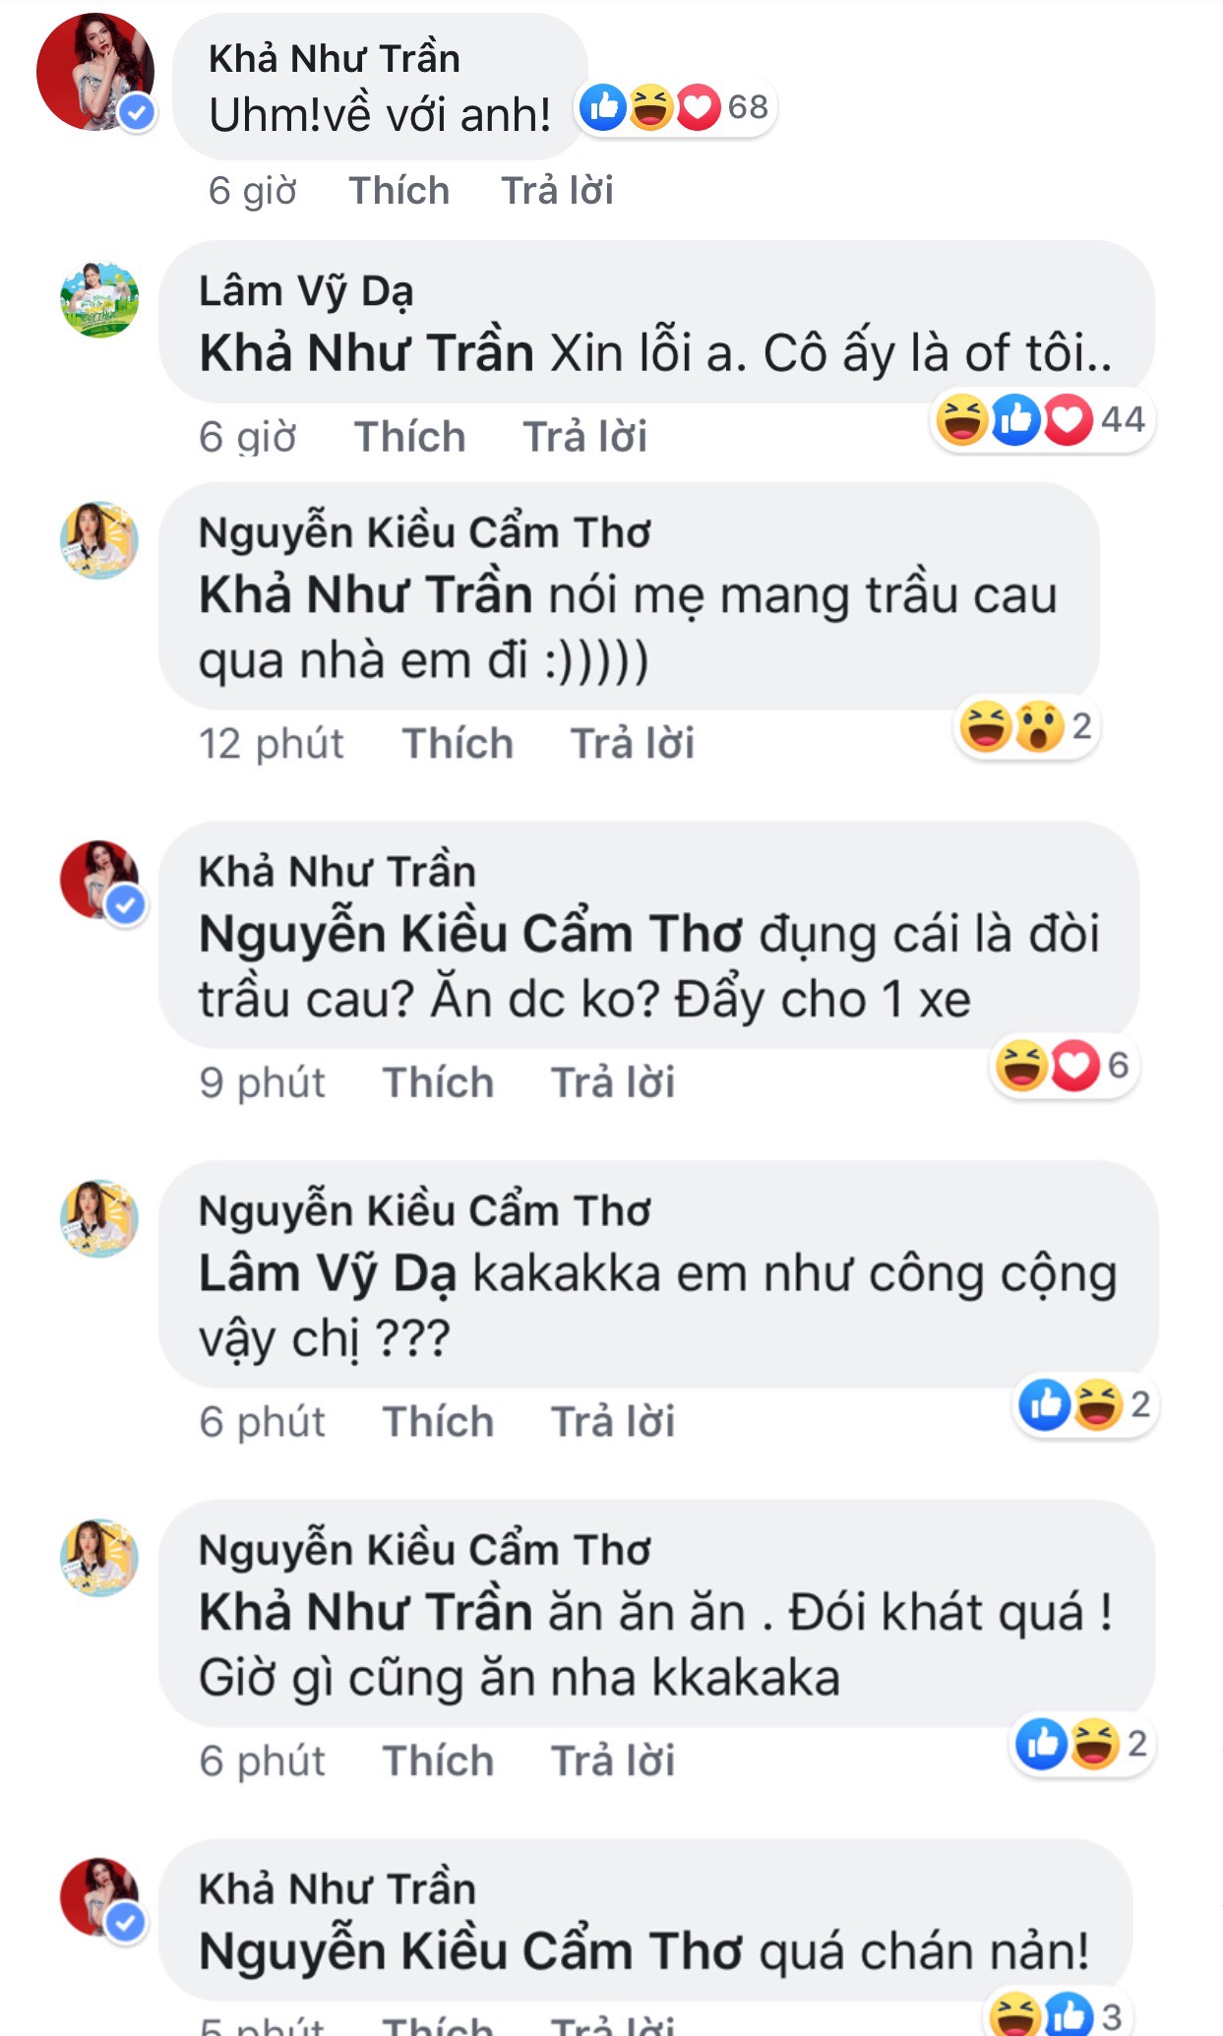1223x2036 pixels.
Task: Open the heart reaction next to 6
Action: pos(1075,1066)
